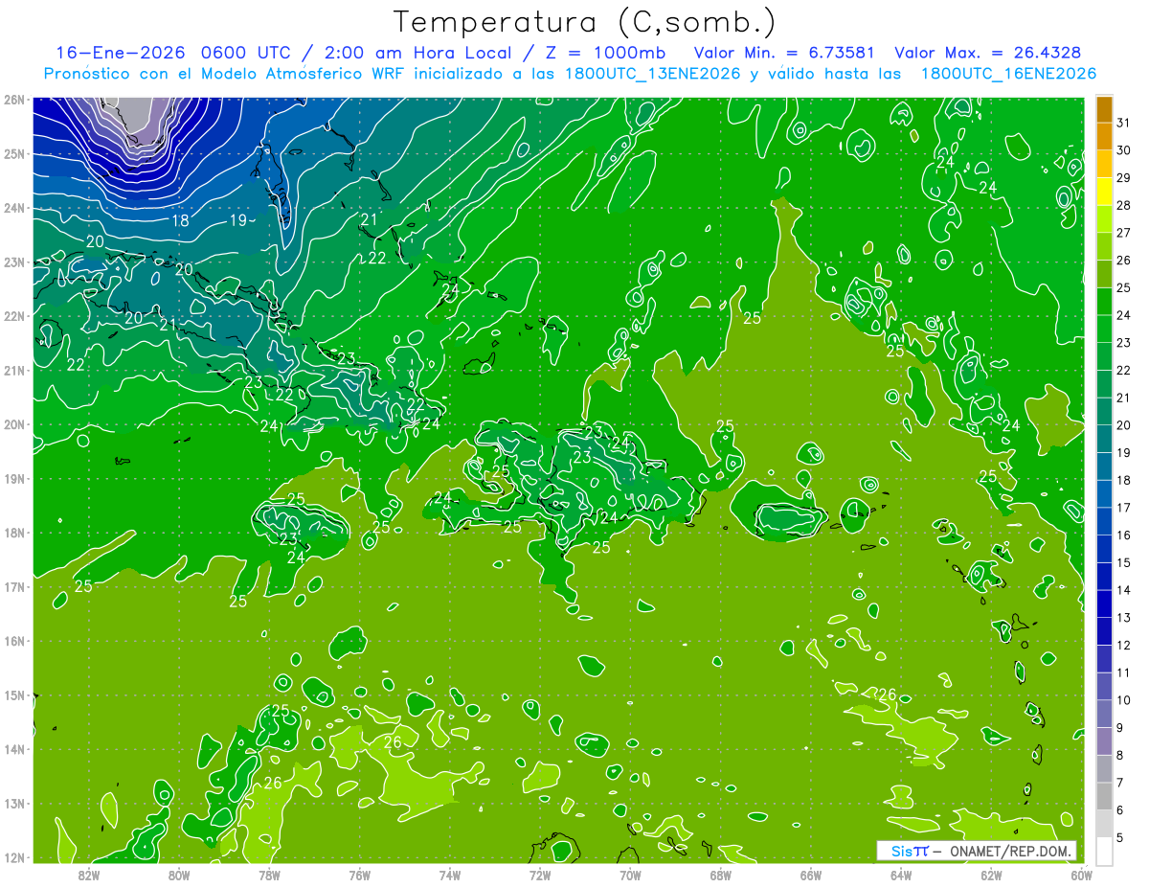Click the brown-orange top swatch above 31 on colorbar

pos(1104,109)
